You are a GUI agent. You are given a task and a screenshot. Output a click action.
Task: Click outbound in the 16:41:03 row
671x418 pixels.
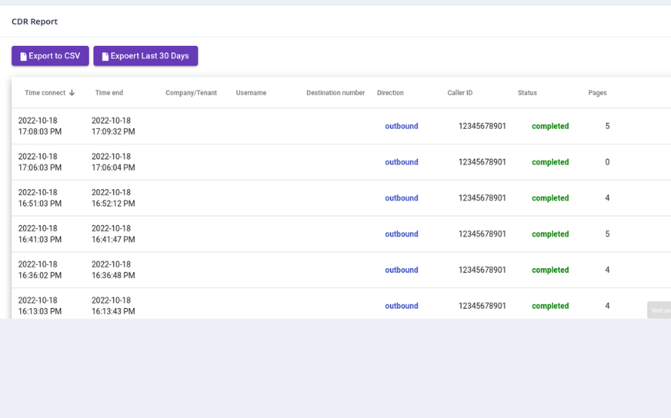[401, 234]
